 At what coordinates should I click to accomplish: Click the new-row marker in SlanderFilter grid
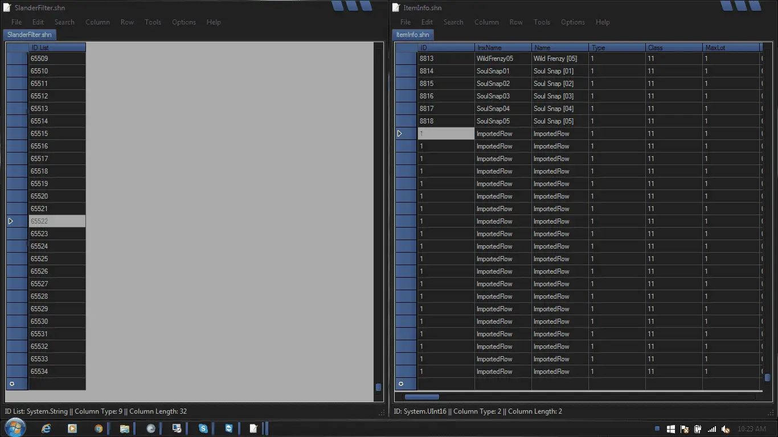12,384
